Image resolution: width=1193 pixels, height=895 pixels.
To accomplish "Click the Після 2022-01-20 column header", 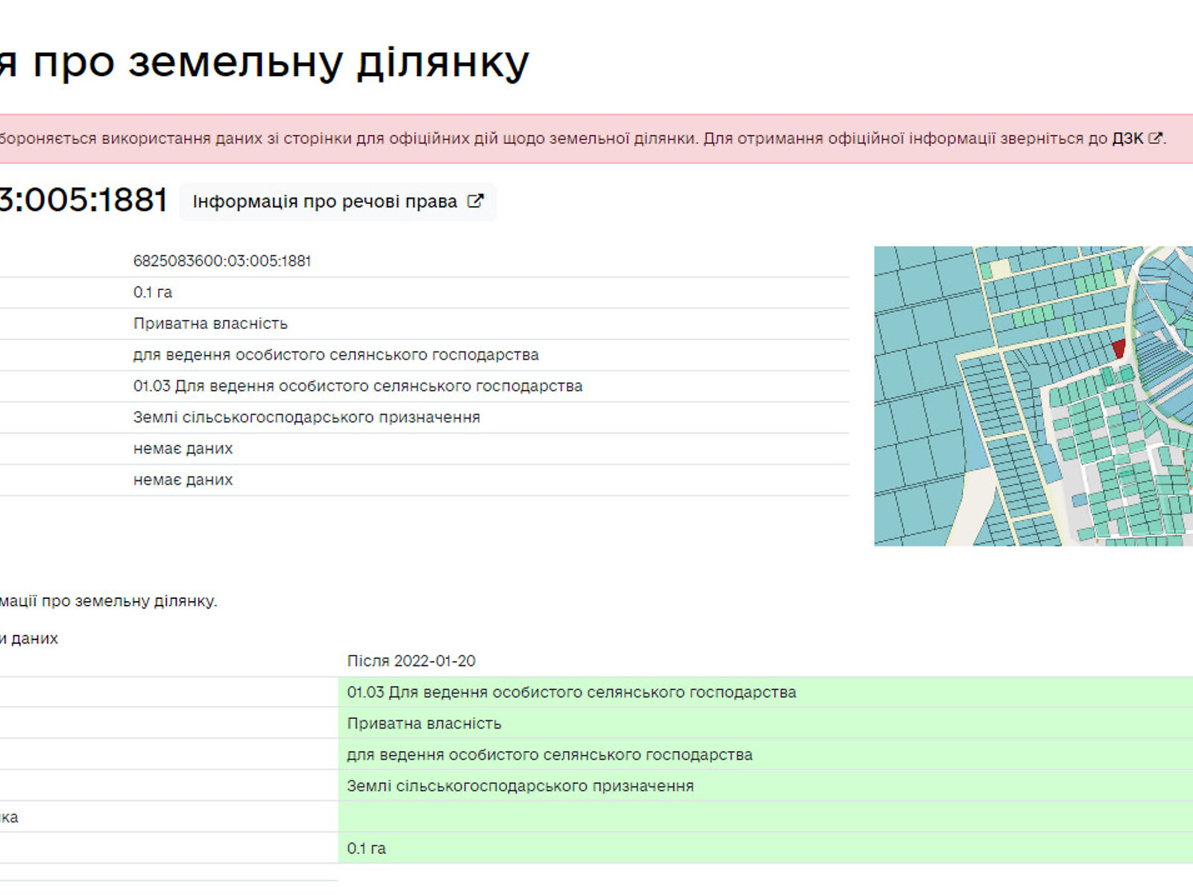I will click(x=412, y=661).
